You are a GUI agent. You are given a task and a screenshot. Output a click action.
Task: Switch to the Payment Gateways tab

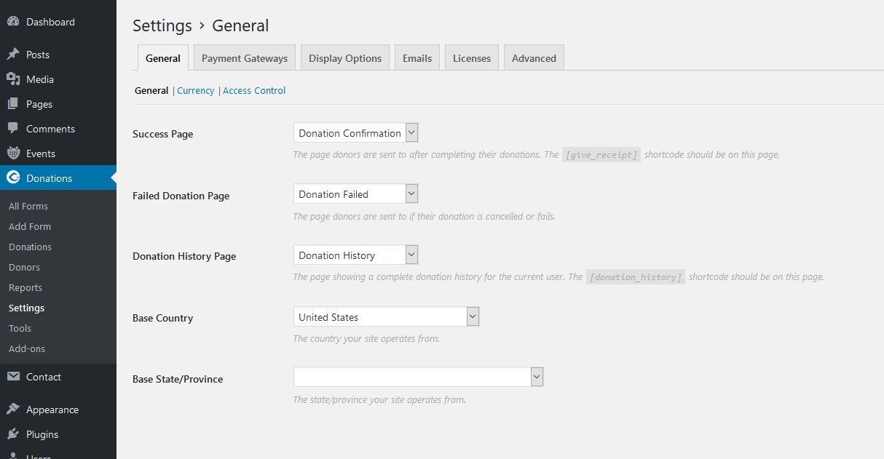point(244,57)
